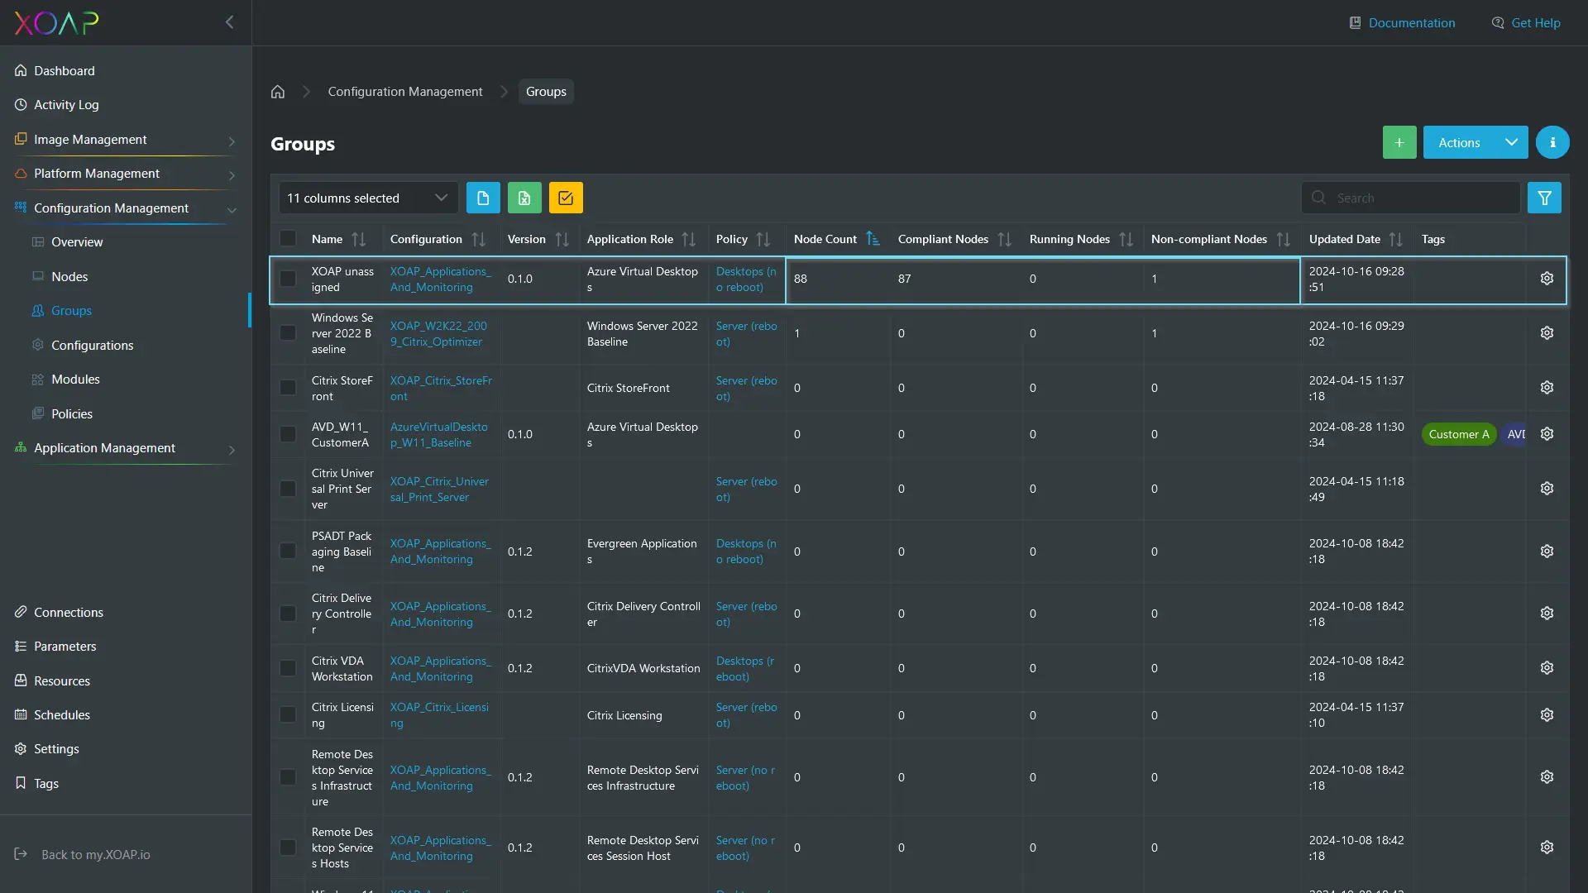Open gear settings for Citrix Licensing row
The image size is (1588, 893).
1547,715
